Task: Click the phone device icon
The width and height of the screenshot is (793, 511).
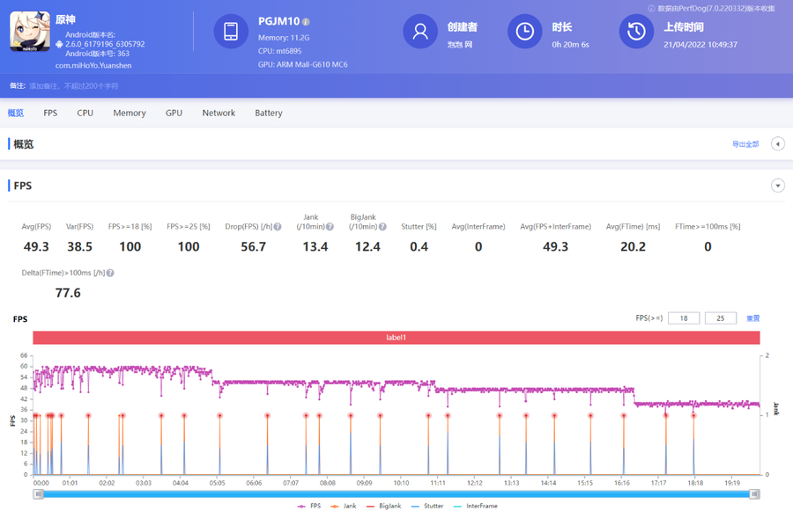Action: (x=231, y=32)
